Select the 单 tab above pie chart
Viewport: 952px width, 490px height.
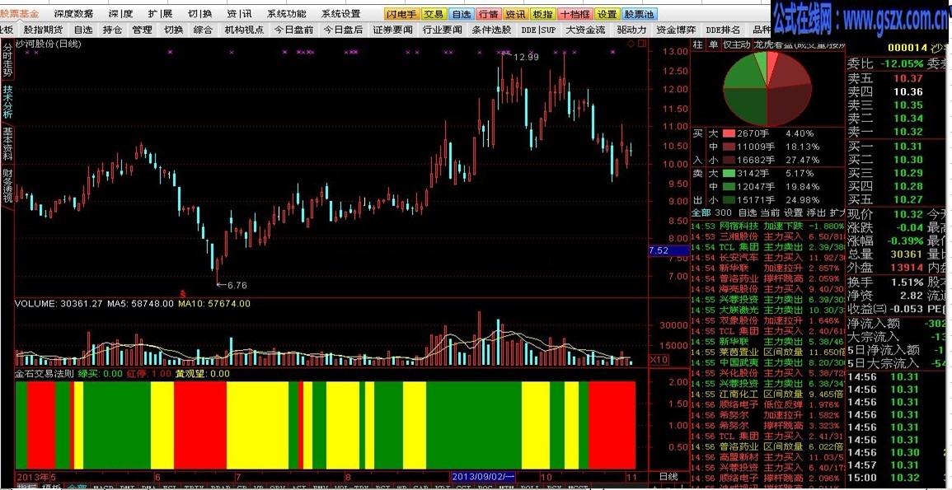point(713,44)
